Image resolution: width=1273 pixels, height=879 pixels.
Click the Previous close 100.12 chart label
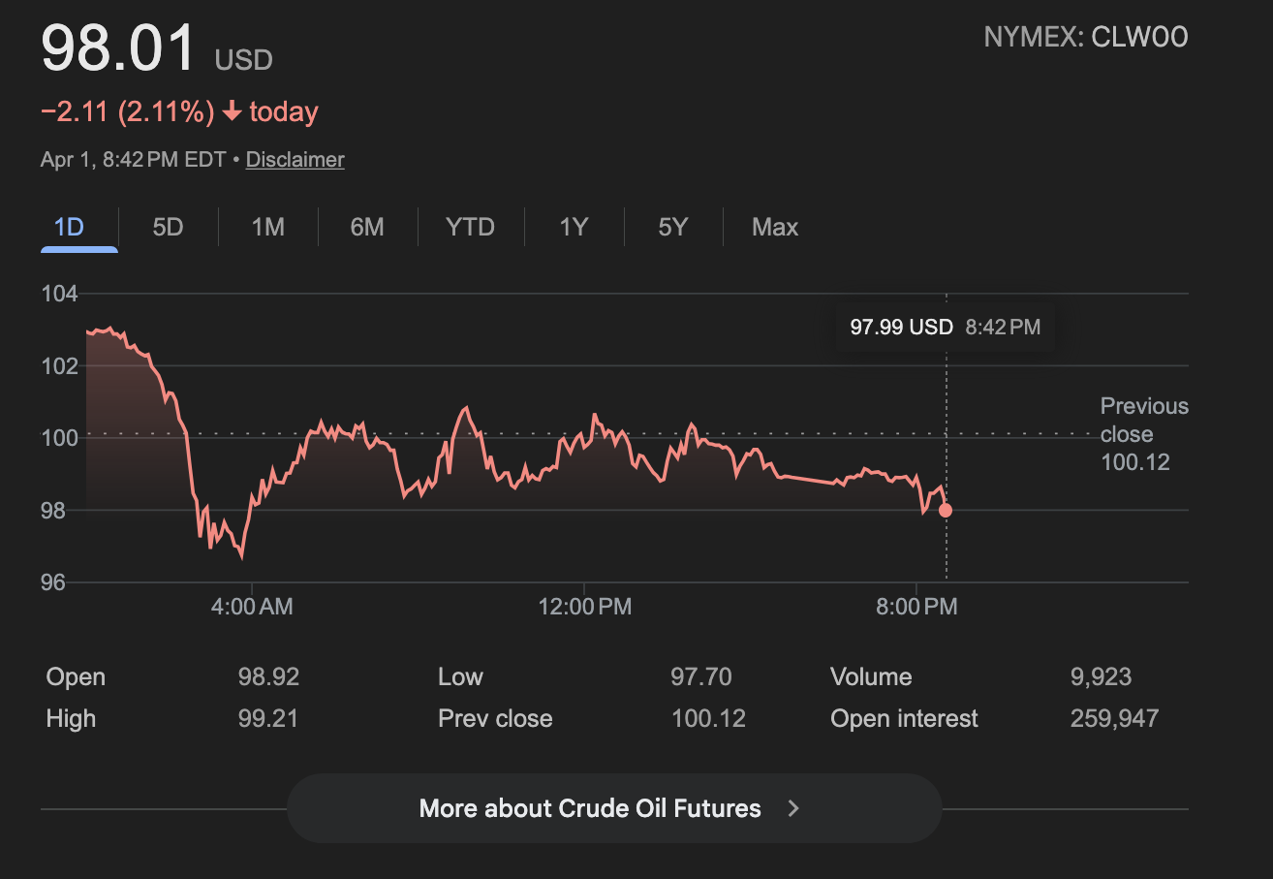[x=1143, y=434]
